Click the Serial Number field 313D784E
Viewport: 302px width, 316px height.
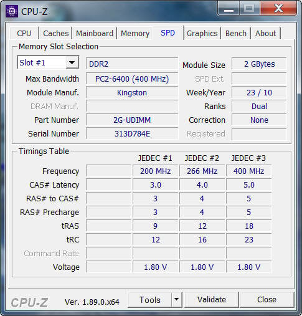tap(132, 134)
